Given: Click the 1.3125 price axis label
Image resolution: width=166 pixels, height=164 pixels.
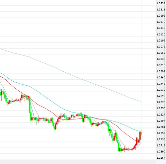Looking at the screenshot, I should 161,35.
